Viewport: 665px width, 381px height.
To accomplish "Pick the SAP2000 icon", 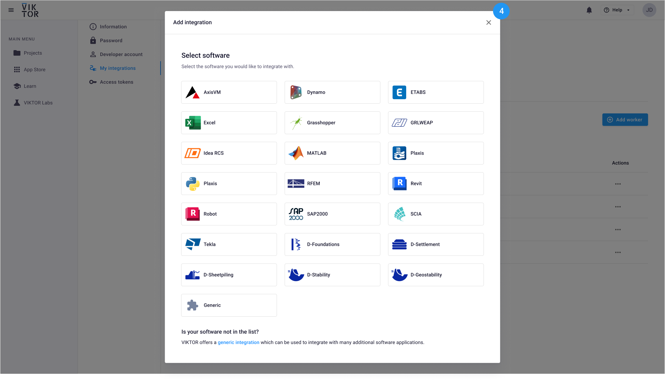I will pos(296,214).
